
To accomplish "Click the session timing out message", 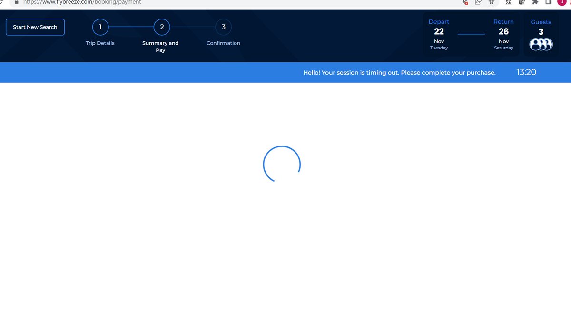I will 399,73.
